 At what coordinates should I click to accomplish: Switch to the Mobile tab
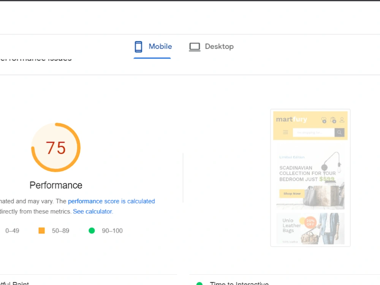(153, 46)
